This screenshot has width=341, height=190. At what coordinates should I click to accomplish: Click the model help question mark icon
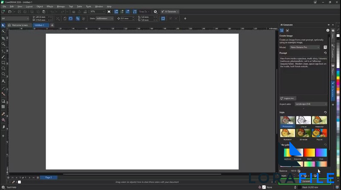(x=325, y=47)
